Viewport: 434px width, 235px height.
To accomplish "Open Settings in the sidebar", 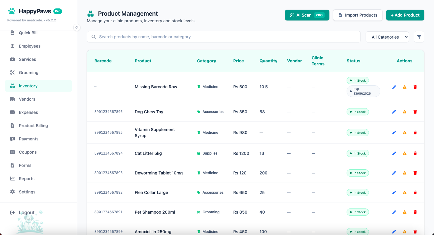I will [39, 192].
